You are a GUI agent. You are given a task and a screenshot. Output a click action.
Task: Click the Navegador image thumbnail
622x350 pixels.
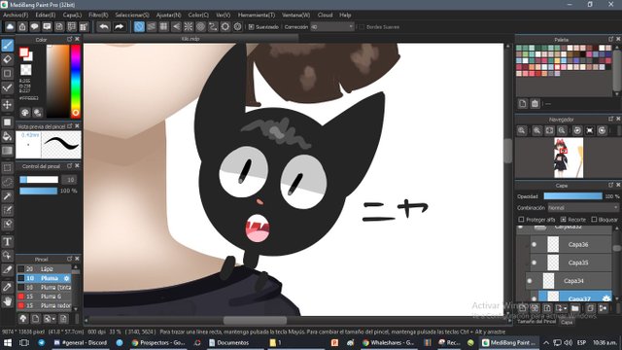coord(569,157)
